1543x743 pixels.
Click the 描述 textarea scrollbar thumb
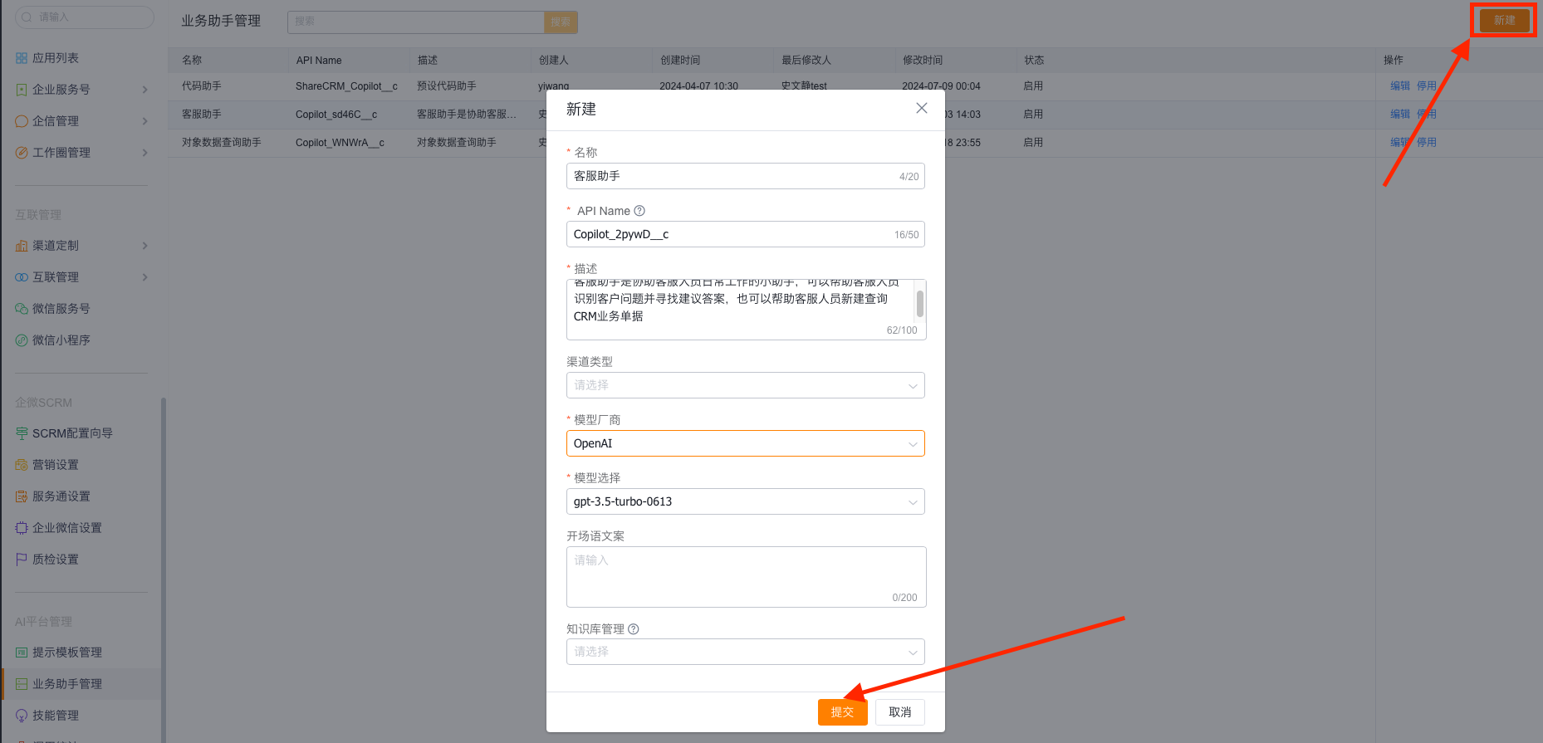point(919,303)
